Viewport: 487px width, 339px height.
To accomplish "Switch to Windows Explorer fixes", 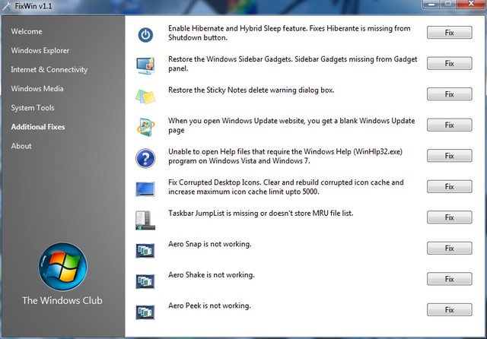I will (x=40, y=51).
